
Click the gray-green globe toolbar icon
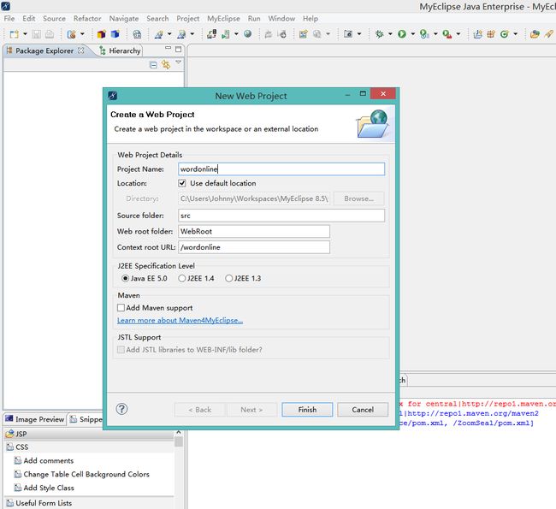coord(248,33)
